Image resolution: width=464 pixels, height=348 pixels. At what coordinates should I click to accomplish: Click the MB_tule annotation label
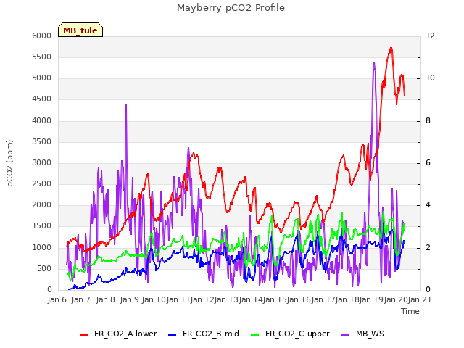(80, 30)
